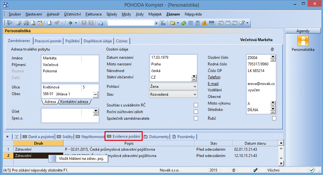Screen dimensions: 323x175
Task: Click the yellow folder toolbar icon
Action: [173, 23]
